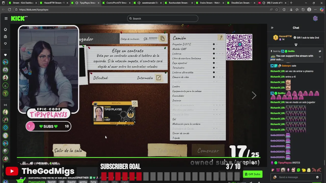This screenshot has height=183, width=326.
Task: Click the QR code image
Action: pos(239,47)
